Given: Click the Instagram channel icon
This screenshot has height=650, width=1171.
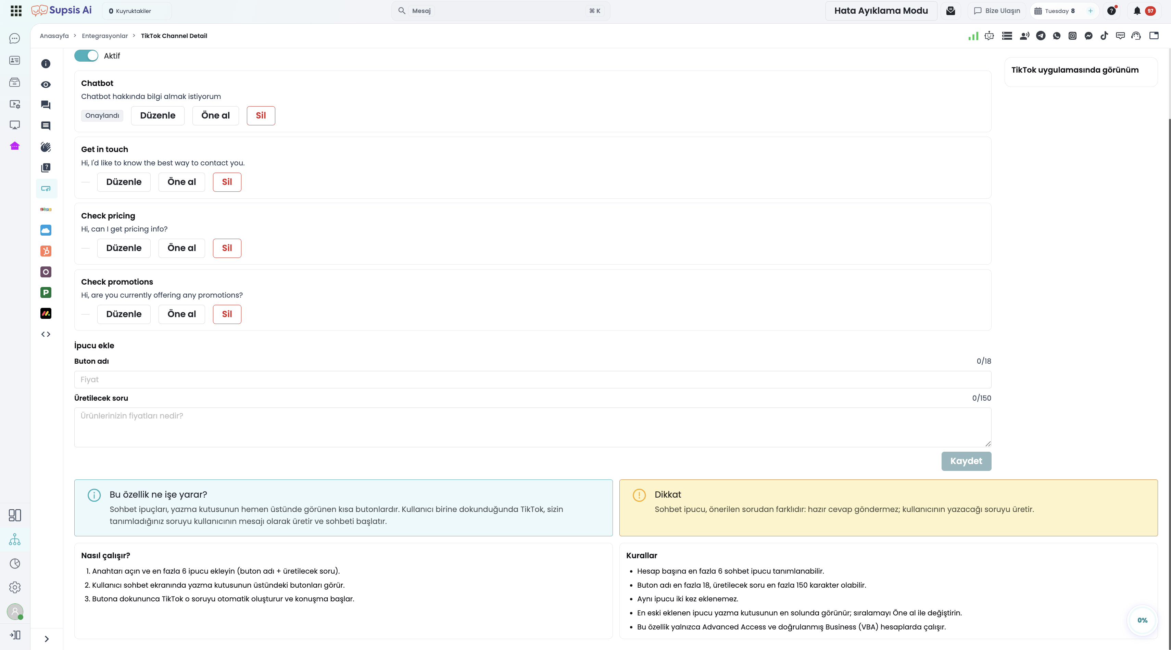Looking at the screenshot, I should [1072, 36].
